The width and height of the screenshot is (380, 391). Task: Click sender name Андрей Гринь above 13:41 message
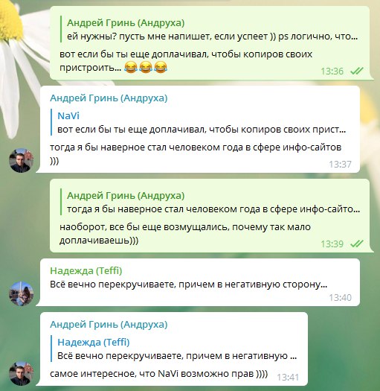[x=109, y=325]
